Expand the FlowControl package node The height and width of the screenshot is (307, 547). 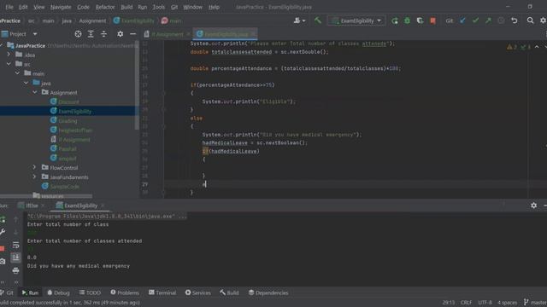click(x=34, y=167)
